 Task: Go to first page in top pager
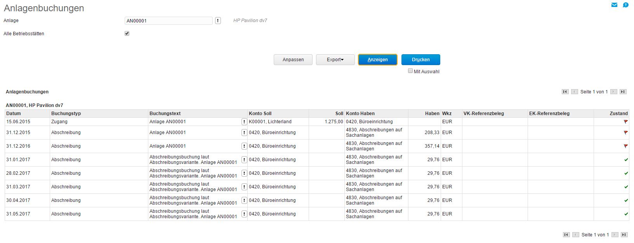tap(565, 92)
